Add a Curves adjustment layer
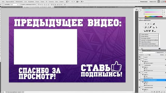Viewport: 166px width, 93px height. tap(151, 24)
